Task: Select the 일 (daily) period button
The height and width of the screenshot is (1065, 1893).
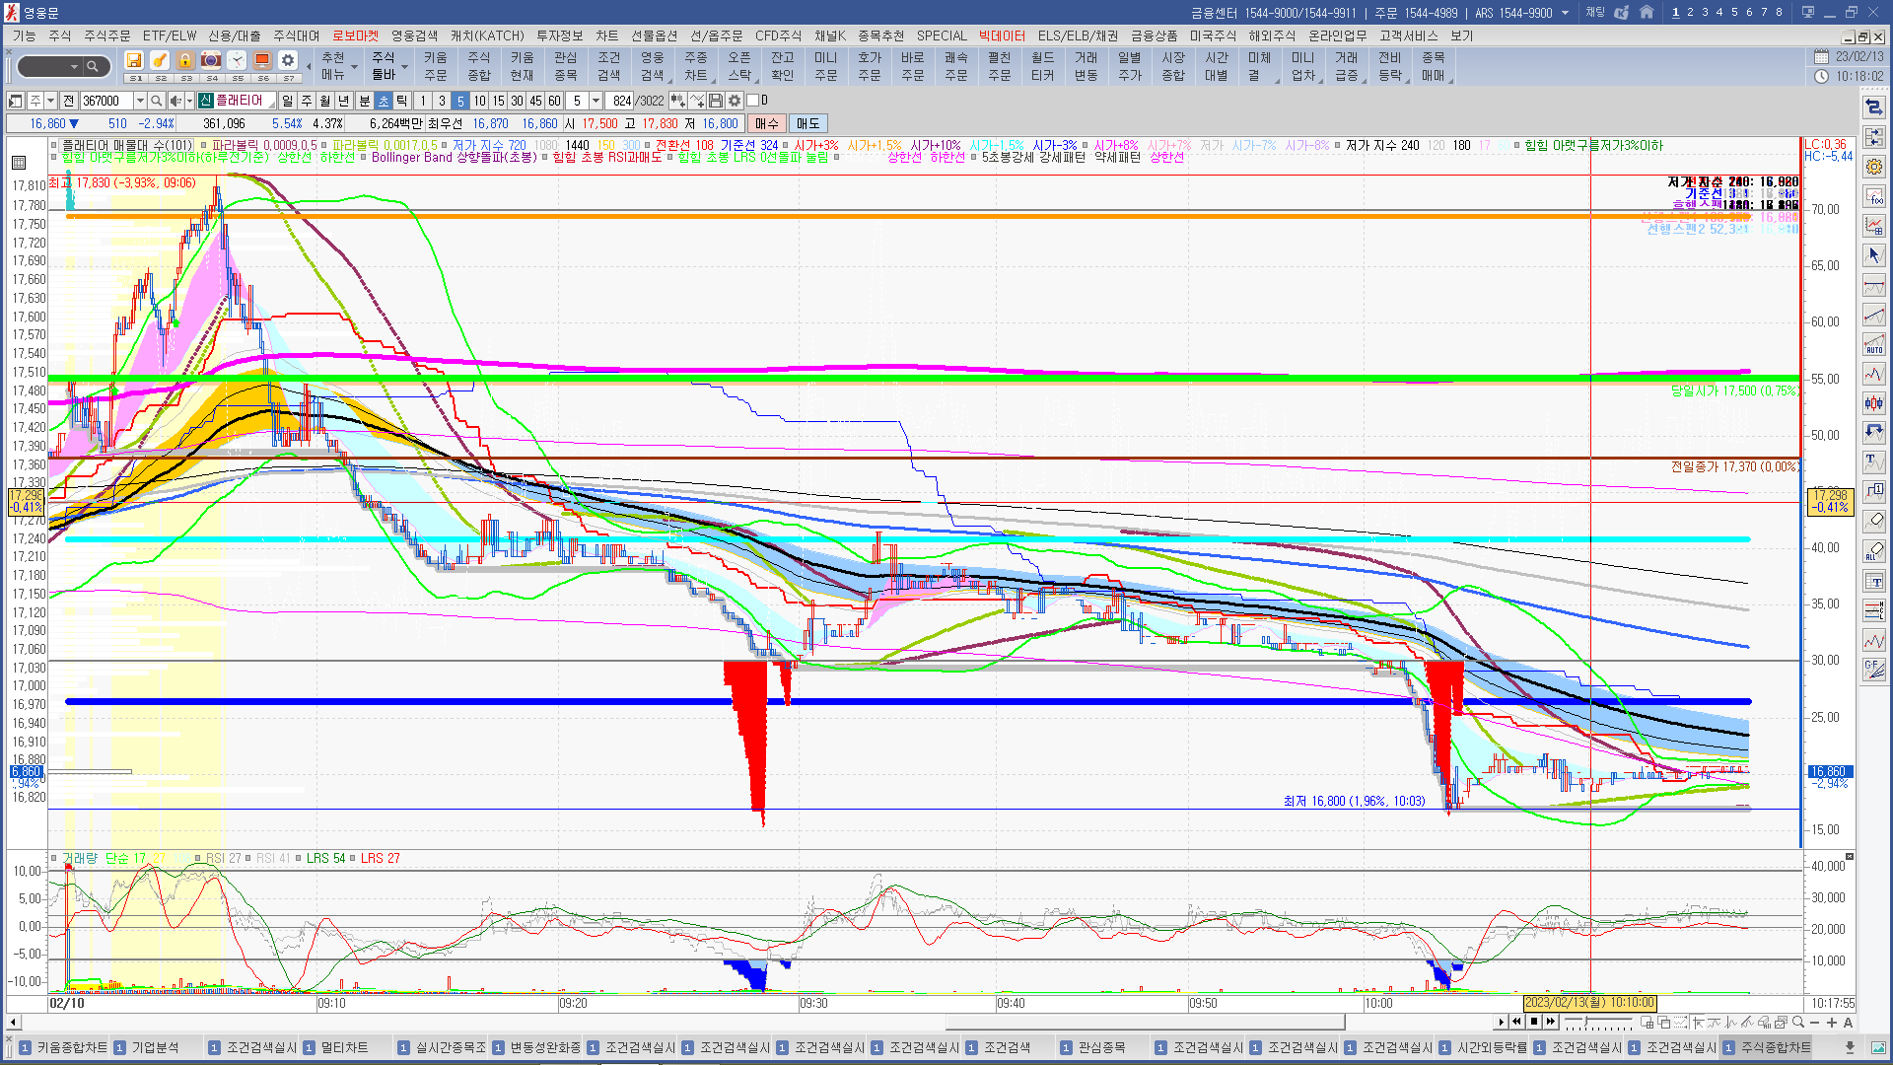Action: point(287,101)
